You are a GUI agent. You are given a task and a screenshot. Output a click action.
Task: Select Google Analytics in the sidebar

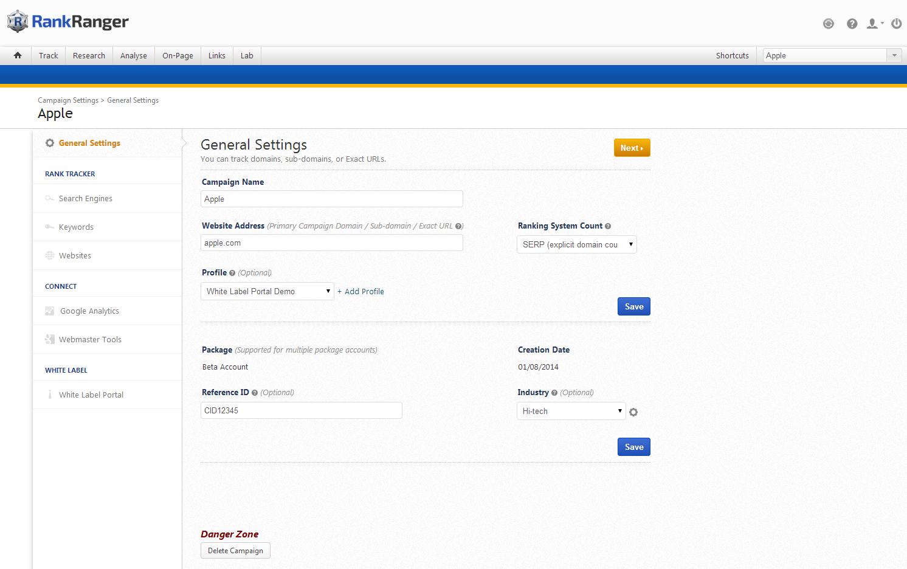click(89, 311)
